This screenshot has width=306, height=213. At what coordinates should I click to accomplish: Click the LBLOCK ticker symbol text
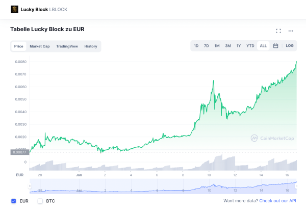(58, 9)
